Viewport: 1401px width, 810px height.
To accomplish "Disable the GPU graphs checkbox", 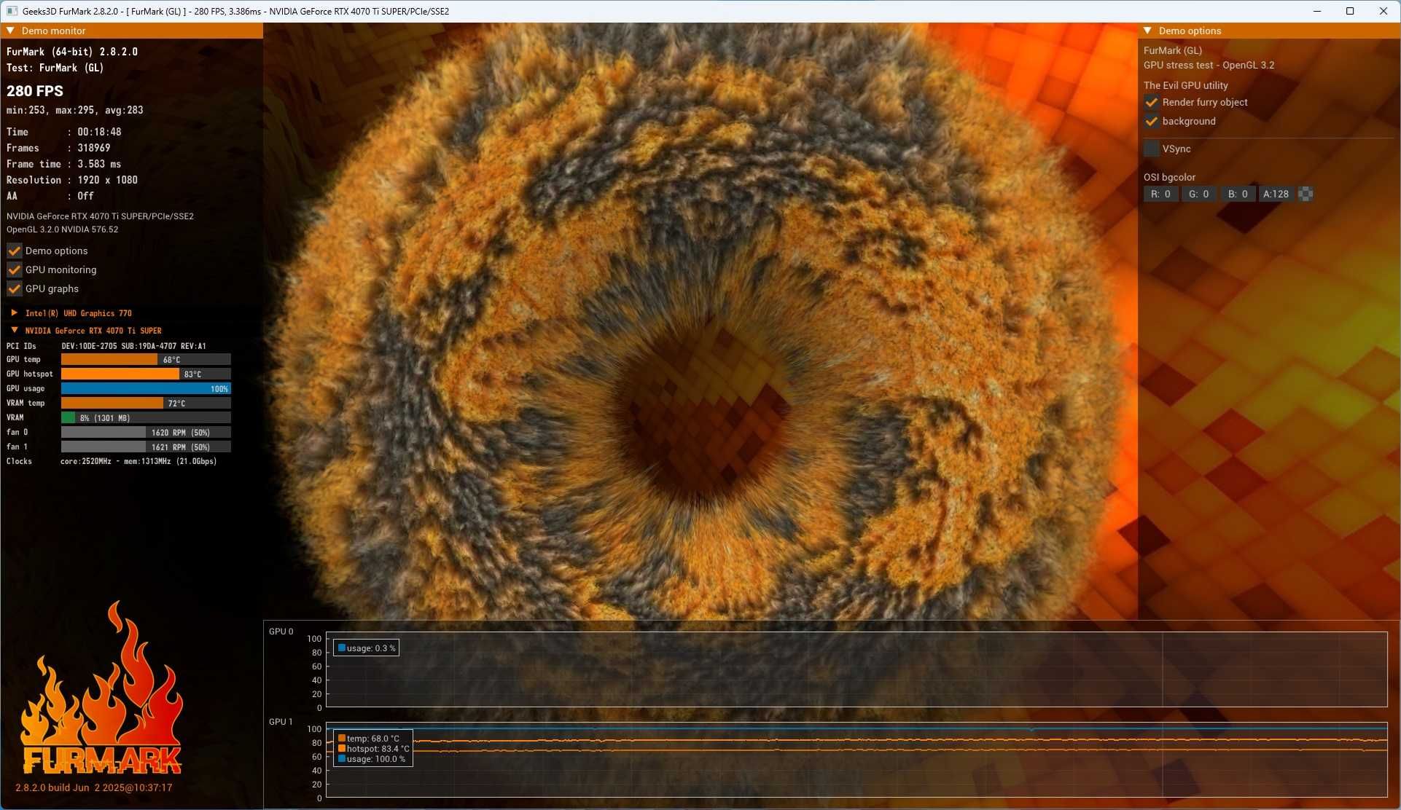I will (x=14, y=288).
